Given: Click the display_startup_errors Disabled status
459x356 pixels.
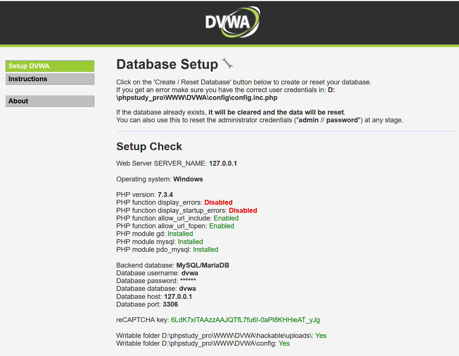Looking at the screenshot, I should (243, 210).
